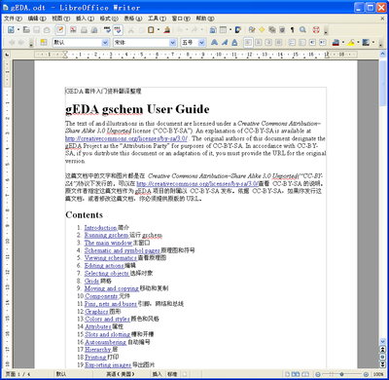This screenshot has height=380, width=389.
Task: Run the Spelling and Grammar check
Action: (x=107, y=30)
